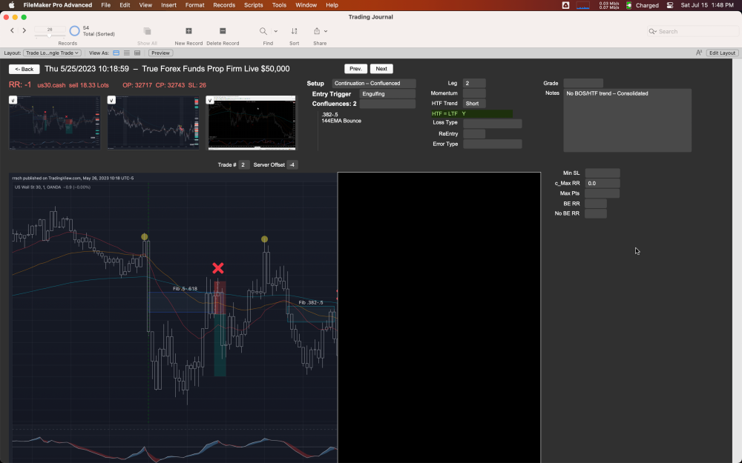Advance to next record with the Next button
This screenshot has width=742, height=463.
[381, 68]
